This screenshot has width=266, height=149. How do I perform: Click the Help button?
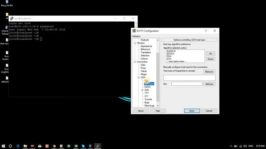[158, 111]
